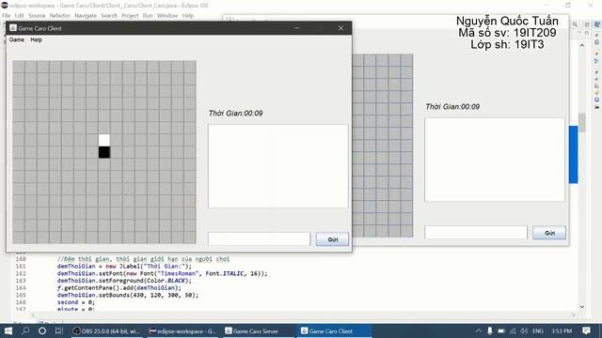Screen dimensions: 602x338
Task: Focus chat message input in Game Caro Client
Action: [x=260, y=239]
